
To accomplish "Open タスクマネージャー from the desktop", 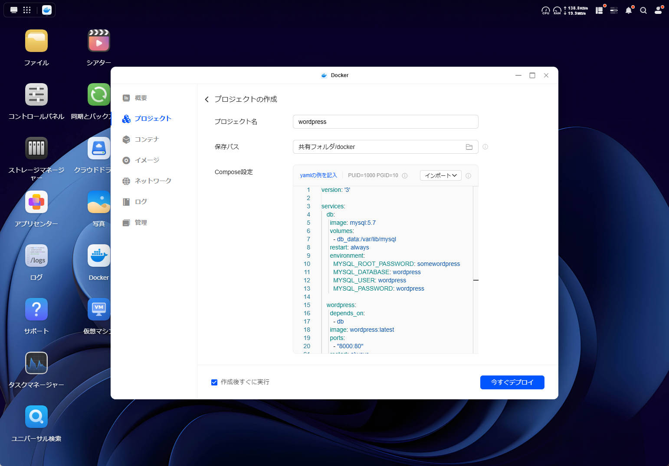I will pyautogui.click(x=36, y=363).
